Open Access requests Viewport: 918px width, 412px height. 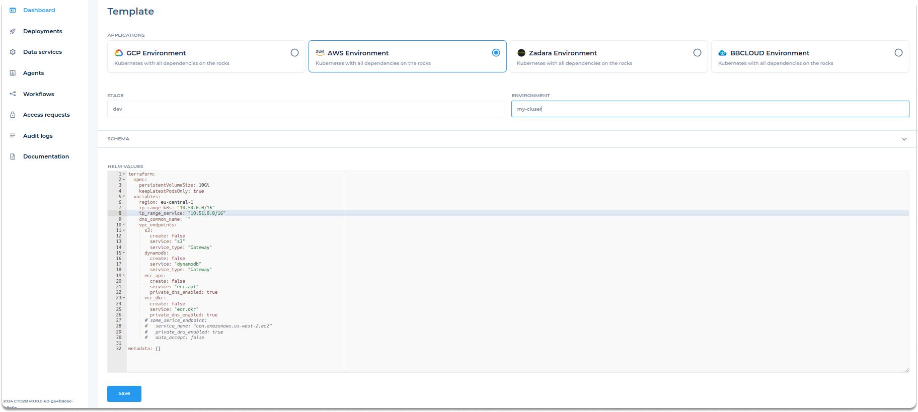[x=46, y=115]
